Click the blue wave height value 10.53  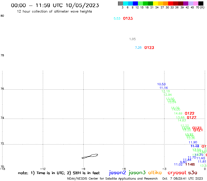[x=161, y=84]
